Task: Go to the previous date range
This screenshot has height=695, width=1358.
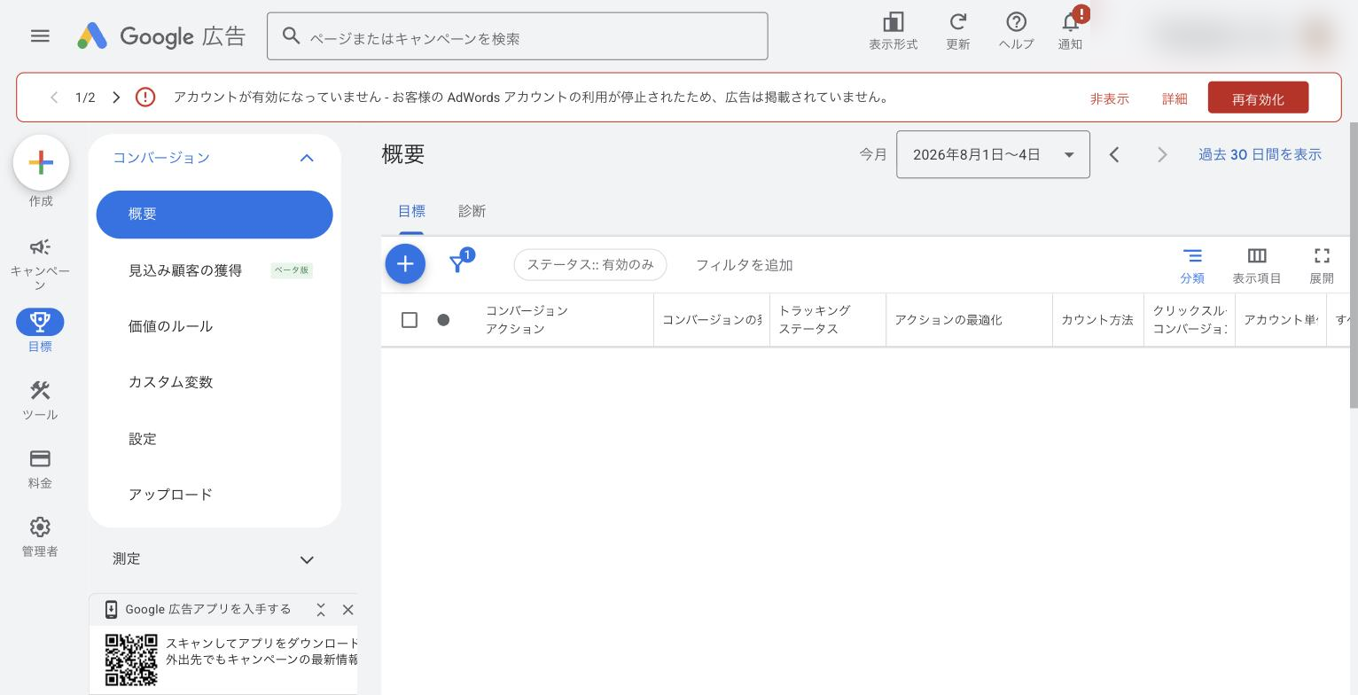Action: click(1114, 155)
